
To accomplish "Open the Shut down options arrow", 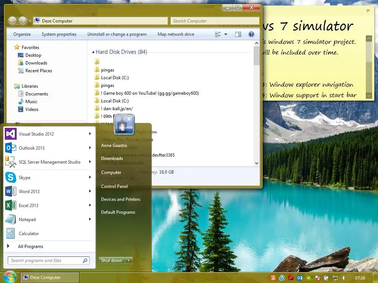I will coord(129,260).
